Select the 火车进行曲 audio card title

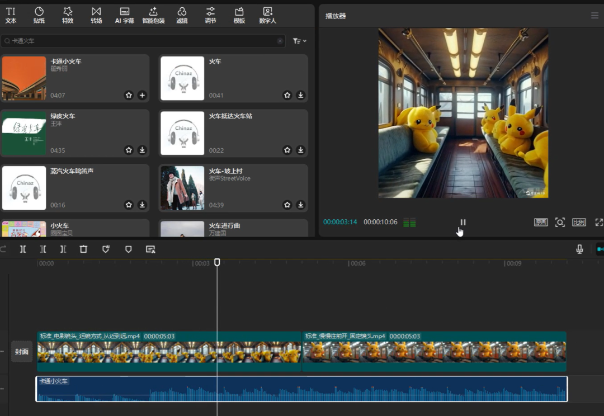pos(225,226)
